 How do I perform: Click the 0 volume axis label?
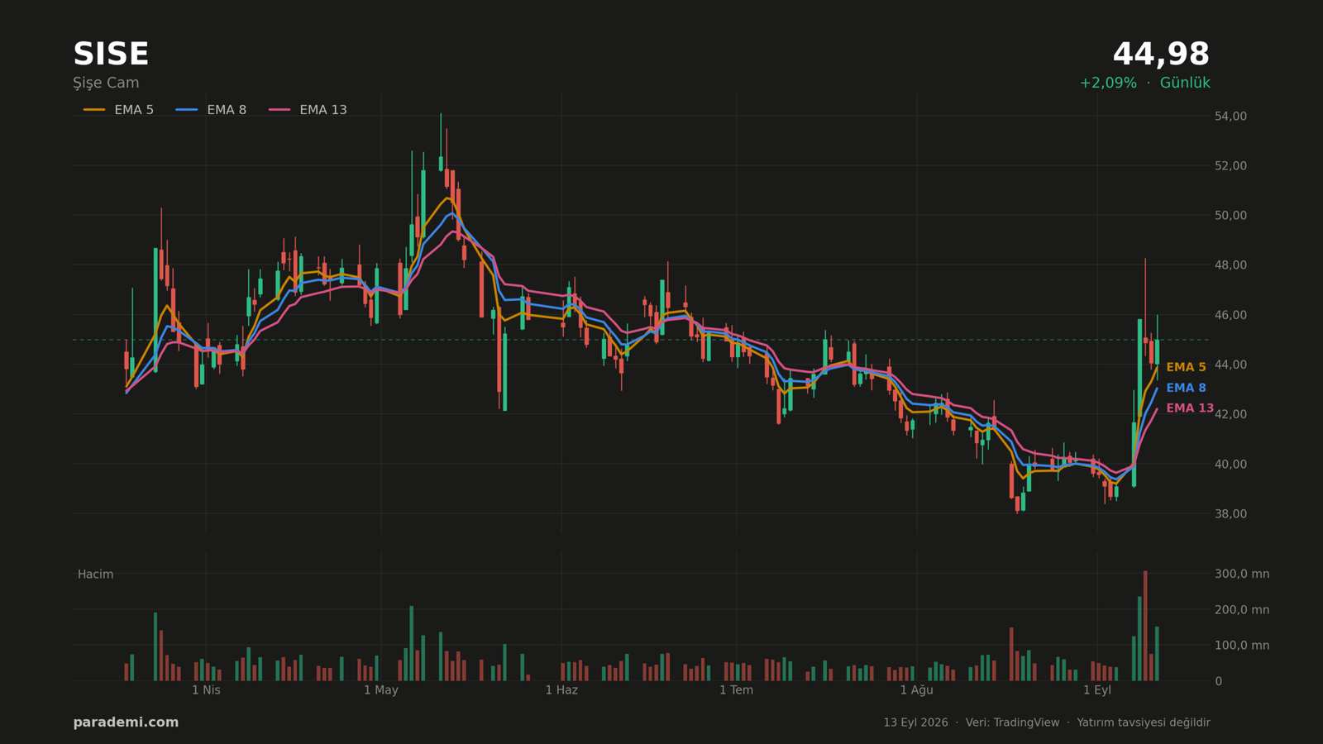1218,681
